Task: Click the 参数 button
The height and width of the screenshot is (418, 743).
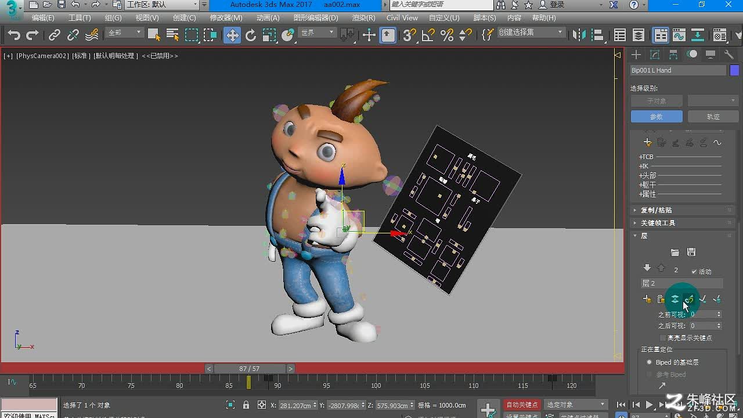Action: pos(657,117)
